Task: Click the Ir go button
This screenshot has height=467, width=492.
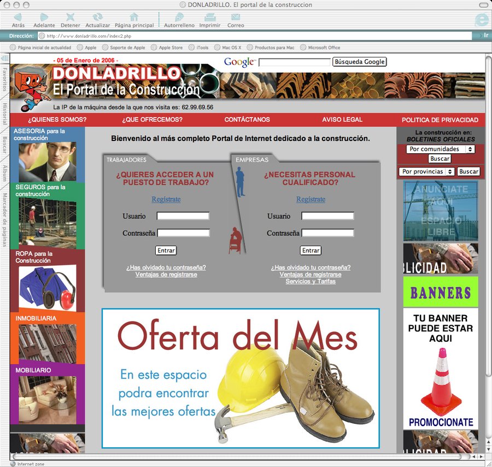Action: click(485, 36)
